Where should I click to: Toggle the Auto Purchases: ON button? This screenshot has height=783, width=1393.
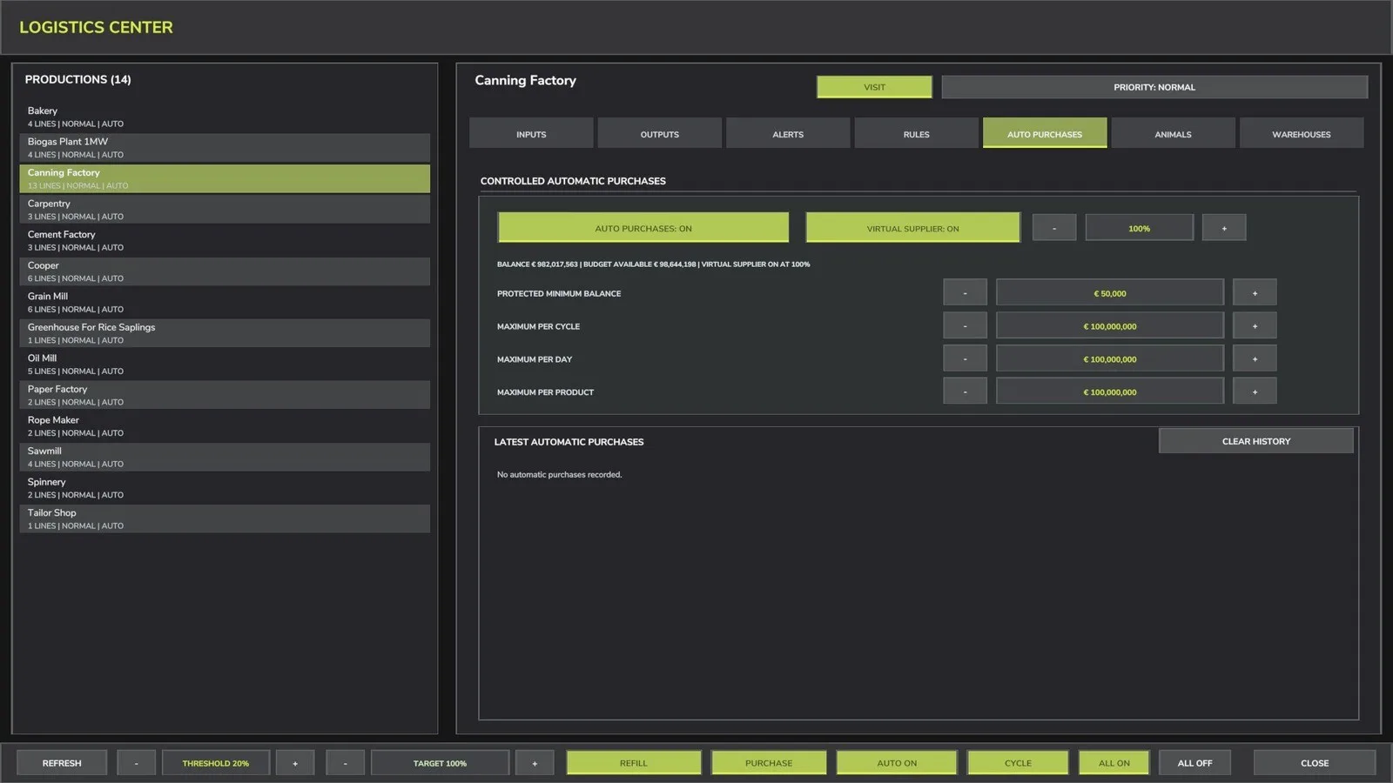(643, 228)
